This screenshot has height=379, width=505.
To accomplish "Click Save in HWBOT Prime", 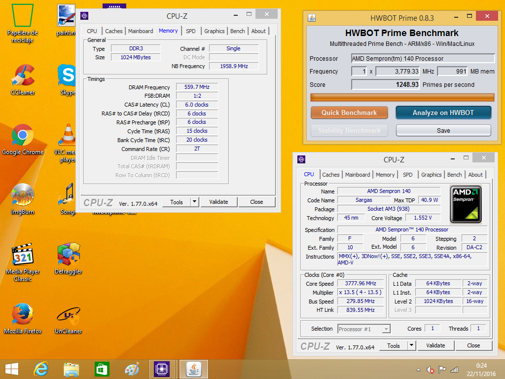I will [x=443, y=130].
